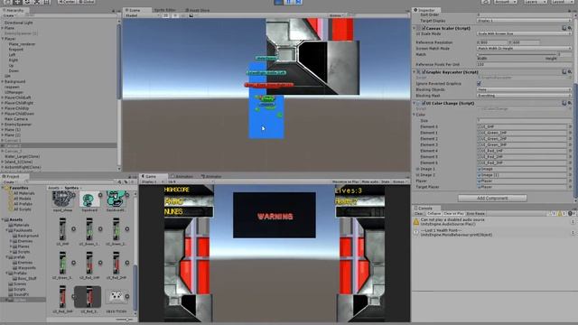Select the Move tool in top toolbar

pos(17,2)
